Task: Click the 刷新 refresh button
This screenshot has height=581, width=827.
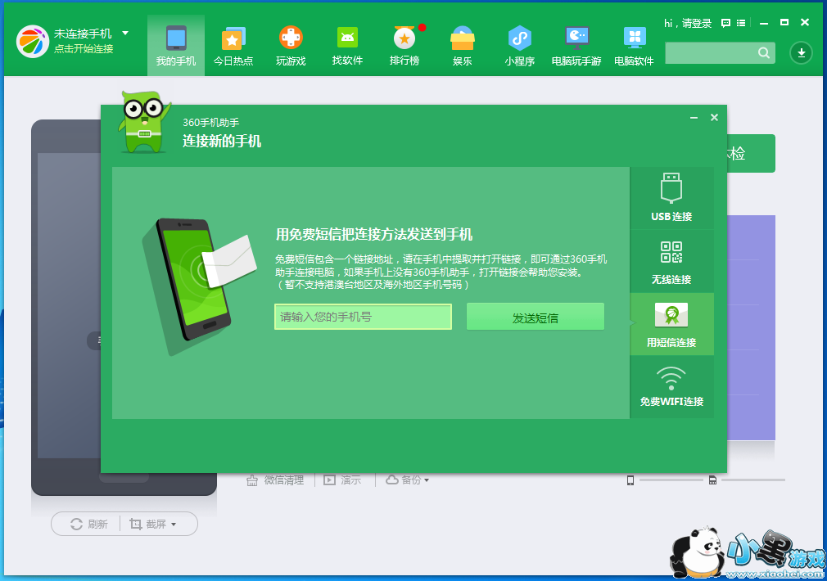Action: pyautogui.click(x=88, y=524)
